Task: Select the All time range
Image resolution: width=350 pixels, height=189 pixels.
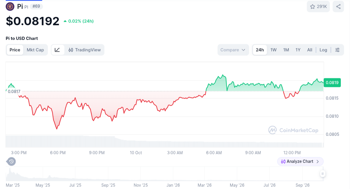Action: 310,50
